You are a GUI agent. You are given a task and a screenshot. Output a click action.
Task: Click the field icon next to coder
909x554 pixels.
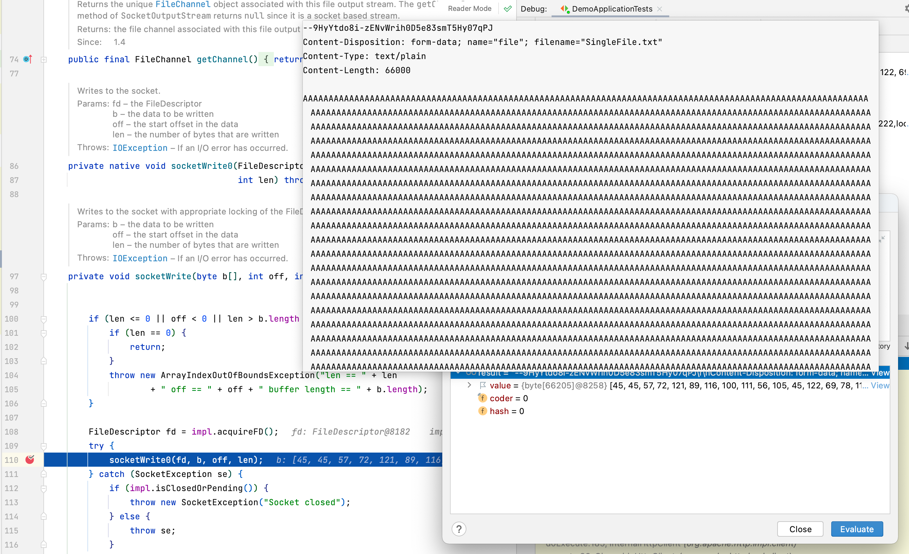pyautogui.click(x=482, y=398)
